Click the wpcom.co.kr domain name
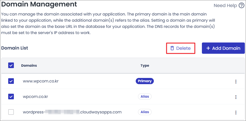This screenshot has width=246, height=121. [35, 97]
